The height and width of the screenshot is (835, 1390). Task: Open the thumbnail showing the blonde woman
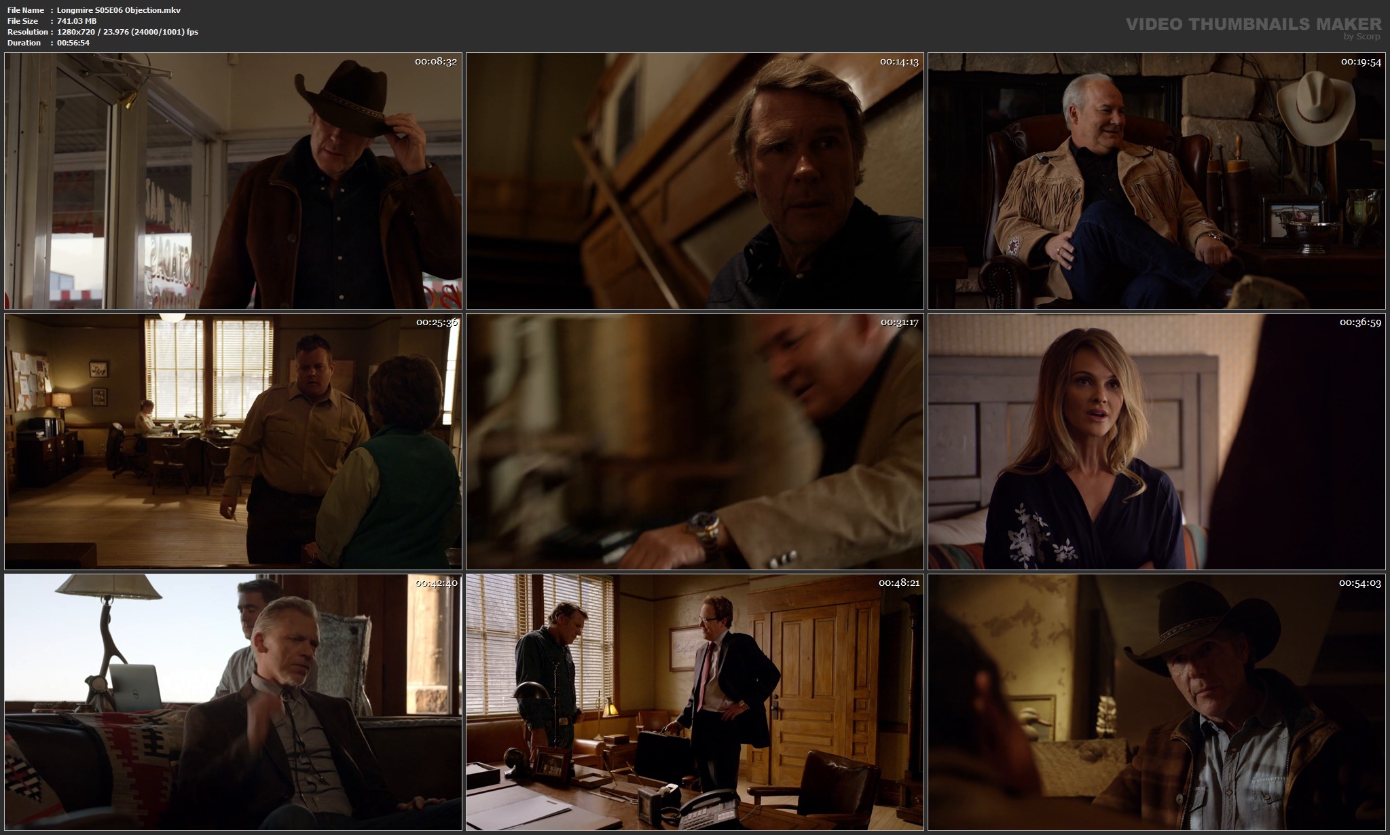(1156, 441)
